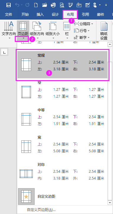The height and width of the screenshot is (214, 113).
Task: Open 自定义页边距(A)... dialog
Action: 41,210
